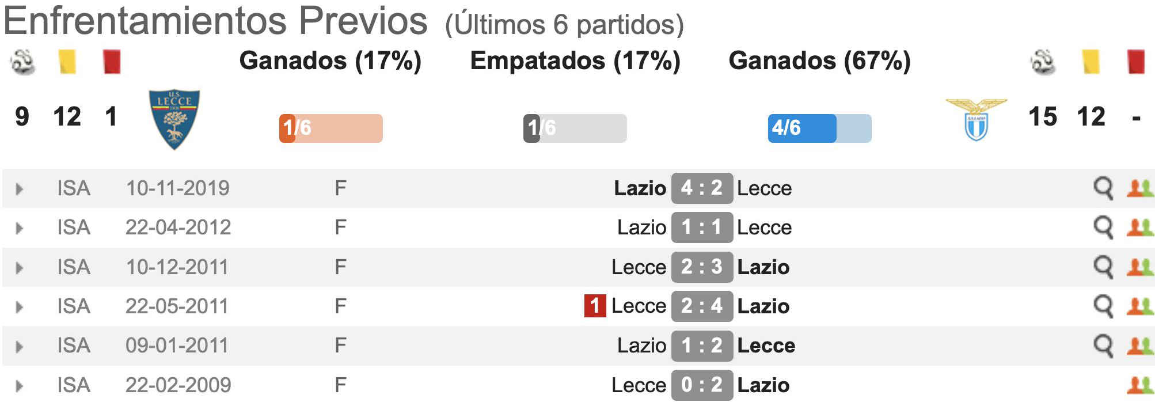This screenshot has width=1155, height=402.
Task: Expand the 22-02-2009 match row
Action: click(x=19, y=386)
